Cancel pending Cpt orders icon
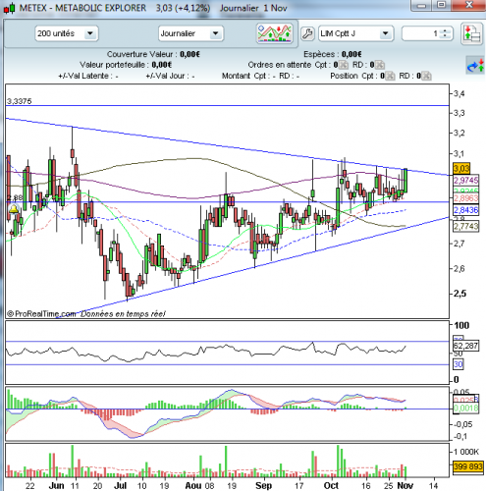486x491 pixels. (x=343, y=65)
